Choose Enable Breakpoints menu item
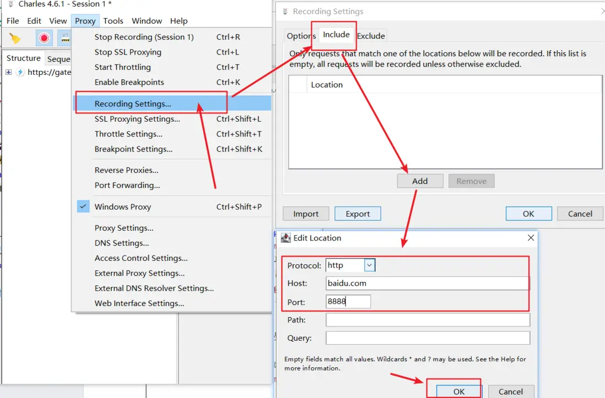 point(172,82)
